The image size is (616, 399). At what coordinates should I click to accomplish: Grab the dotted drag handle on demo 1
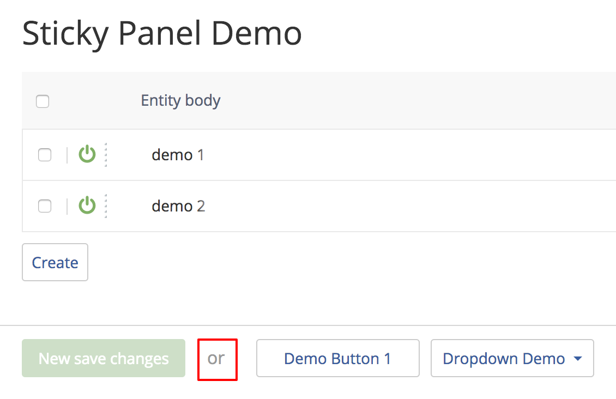click(x=106, y=155)
